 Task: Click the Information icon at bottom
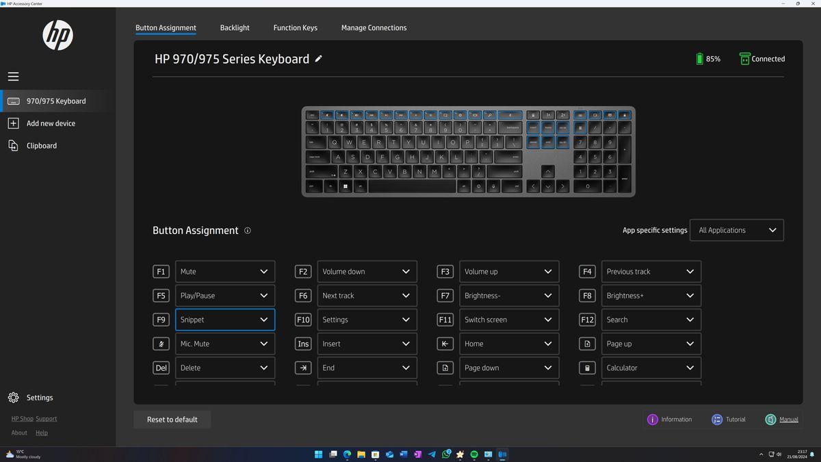652,420
